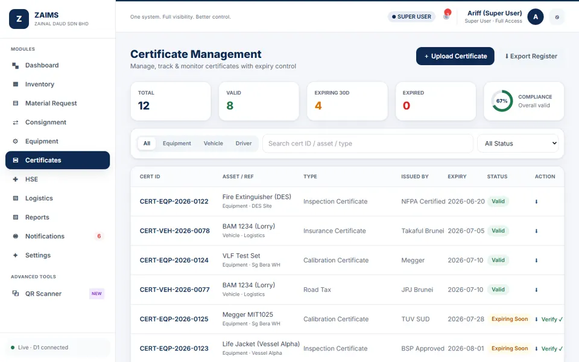Click the Inventory sidebar icon
Viewport: 579px width, 362px height.
(x=16, y=84)
